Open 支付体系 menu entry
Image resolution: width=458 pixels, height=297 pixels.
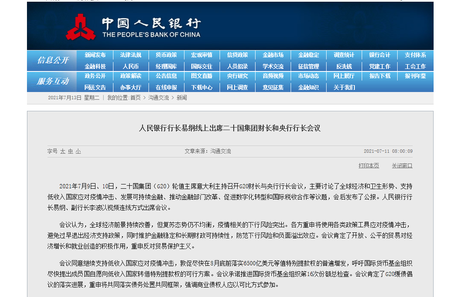click(415, 55)
